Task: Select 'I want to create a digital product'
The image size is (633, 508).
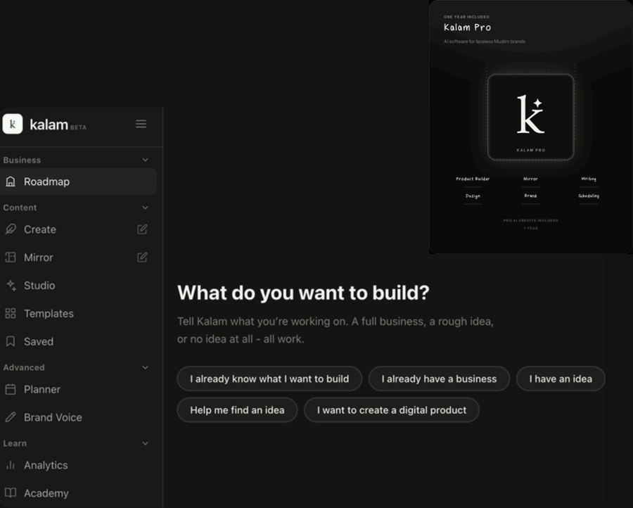Action: 392,410
